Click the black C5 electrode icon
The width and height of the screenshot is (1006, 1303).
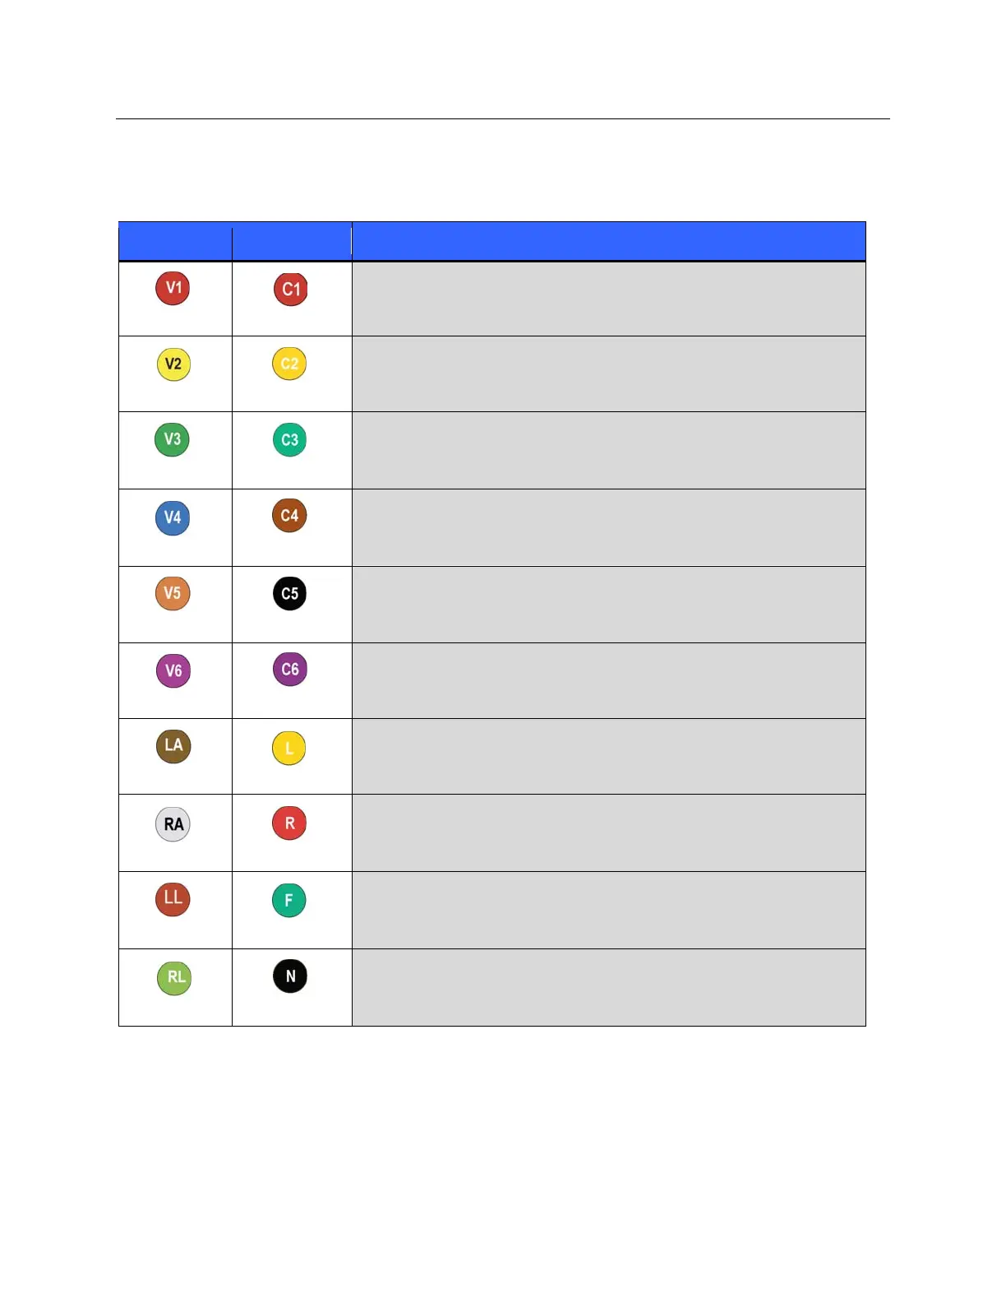pyautogui.click(x=289, y=593)
